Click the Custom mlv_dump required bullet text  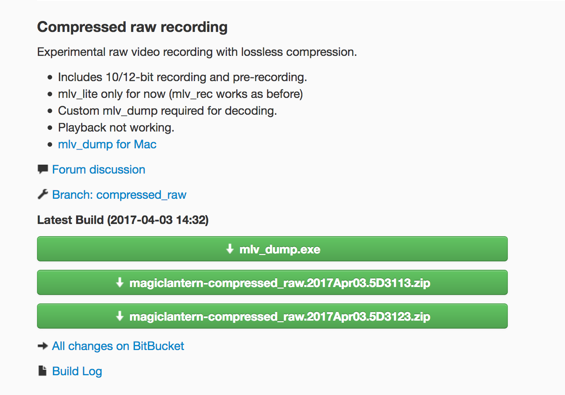167,111
